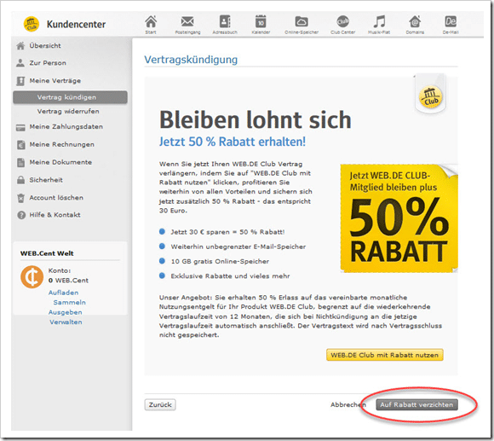Click the Meine Verträge contract icon
Viewport: 494px width, 441px height.
pyautogui.click(x=20, y=81)
